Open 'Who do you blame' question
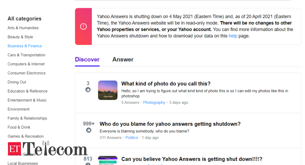This screenshot has width=305, height=165. 170,124
